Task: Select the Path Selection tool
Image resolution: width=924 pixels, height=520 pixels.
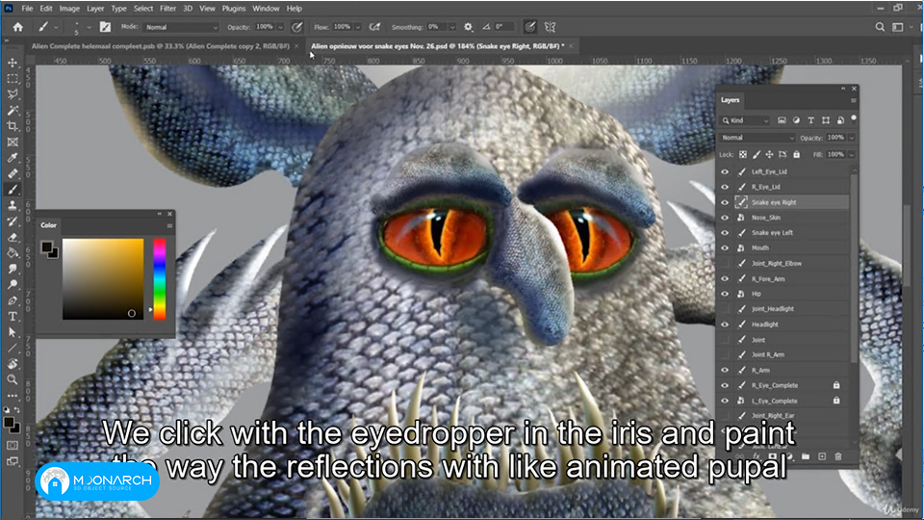Action: click(13, 332)
